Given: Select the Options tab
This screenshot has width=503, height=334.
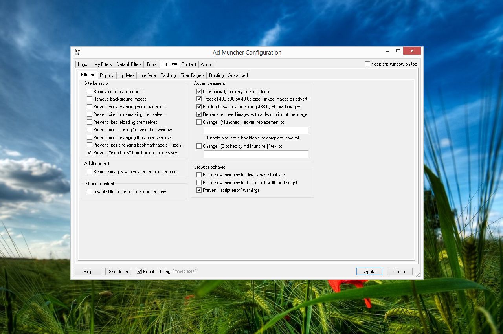Looking at the screenshot, I should pyautogui.click(x=170, y=64).
